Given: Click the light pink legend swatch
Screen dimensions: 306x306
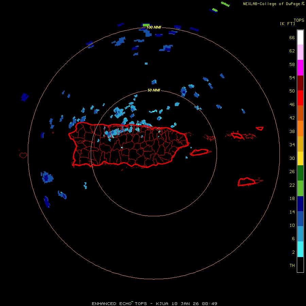Looking at the screenshot, I should click(300, 52).
